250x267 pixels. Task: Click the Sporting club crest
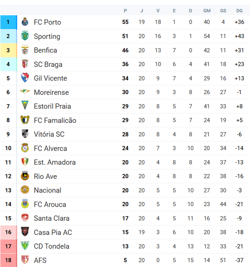tap(25, 36)
